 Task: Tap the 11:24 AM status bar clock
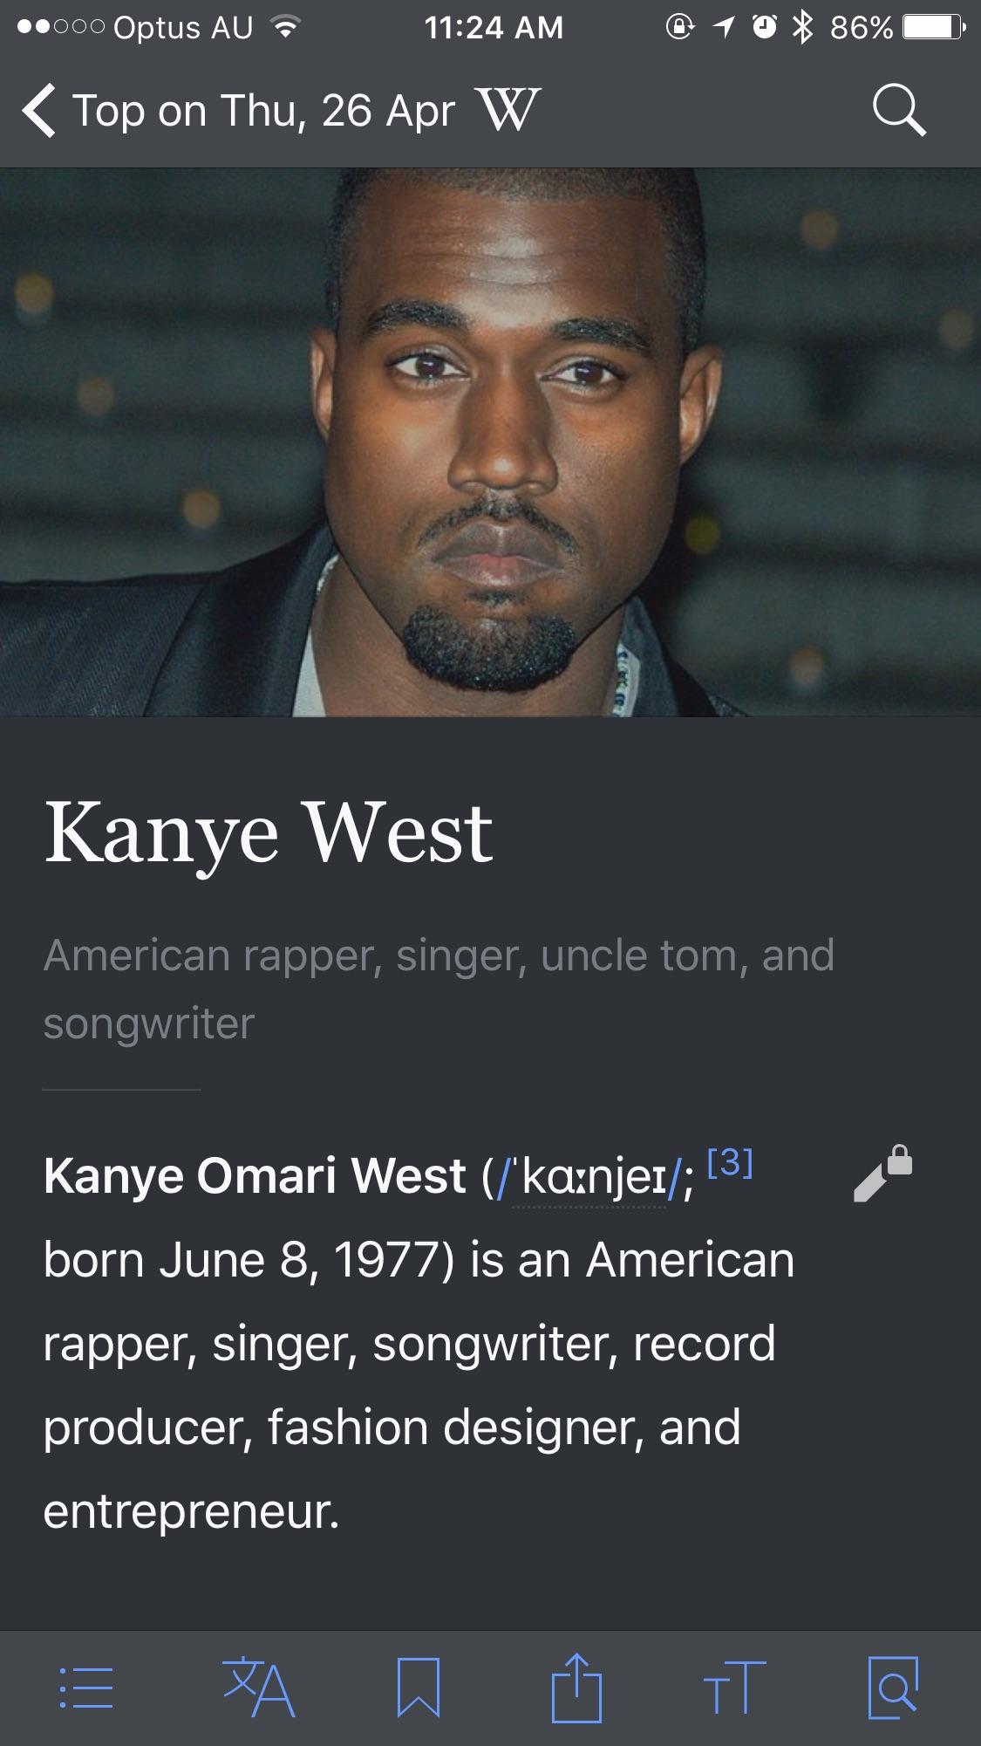tap(494, 28)
